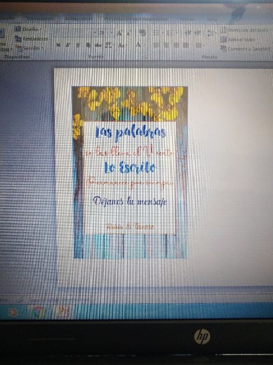Select the poster image on slide

129,172
